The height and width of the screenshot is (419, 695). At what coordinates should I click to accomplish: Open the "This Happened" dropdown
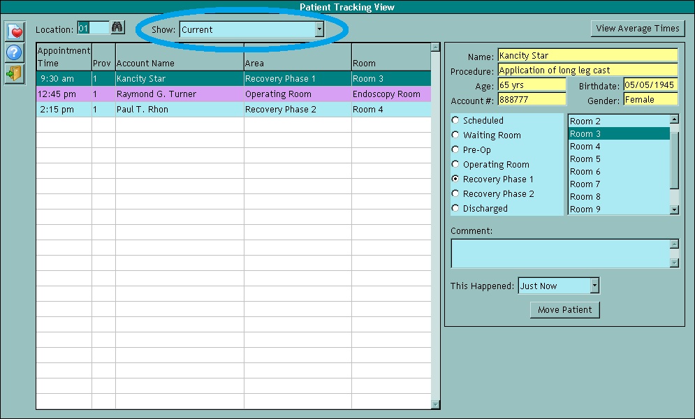(x=595, y=285)
